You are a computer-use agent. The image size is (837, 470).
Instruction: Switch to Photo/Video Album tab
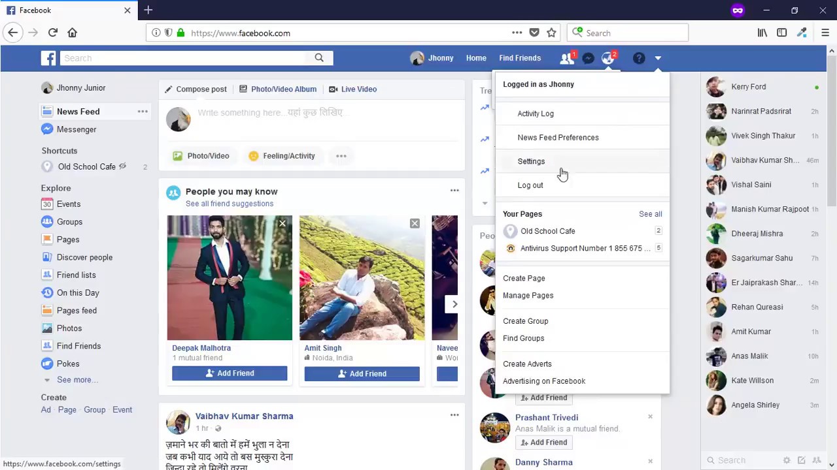277,89
